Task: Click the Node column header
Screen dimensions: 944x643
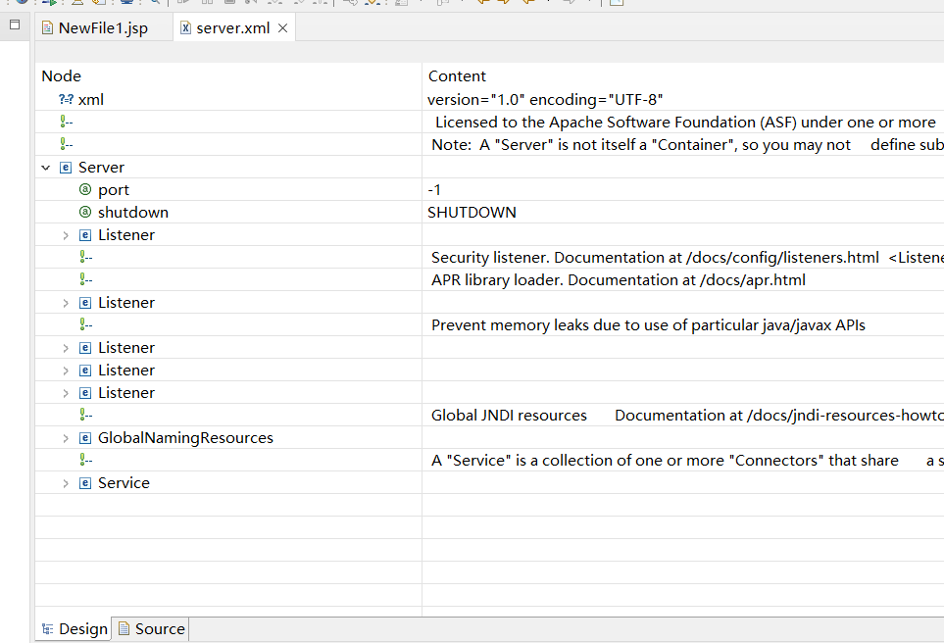Action: point(228,75)
